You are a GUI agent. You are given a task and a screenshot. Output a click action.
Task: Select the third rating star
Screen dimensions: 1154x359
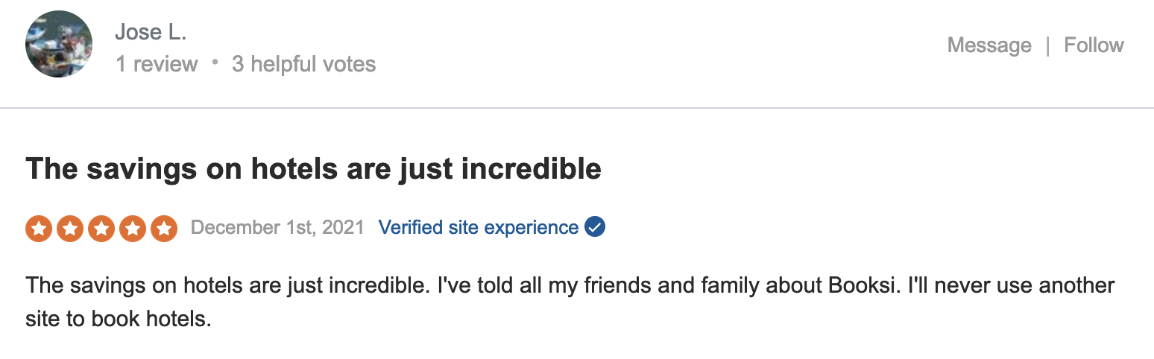tap(101, 228)
